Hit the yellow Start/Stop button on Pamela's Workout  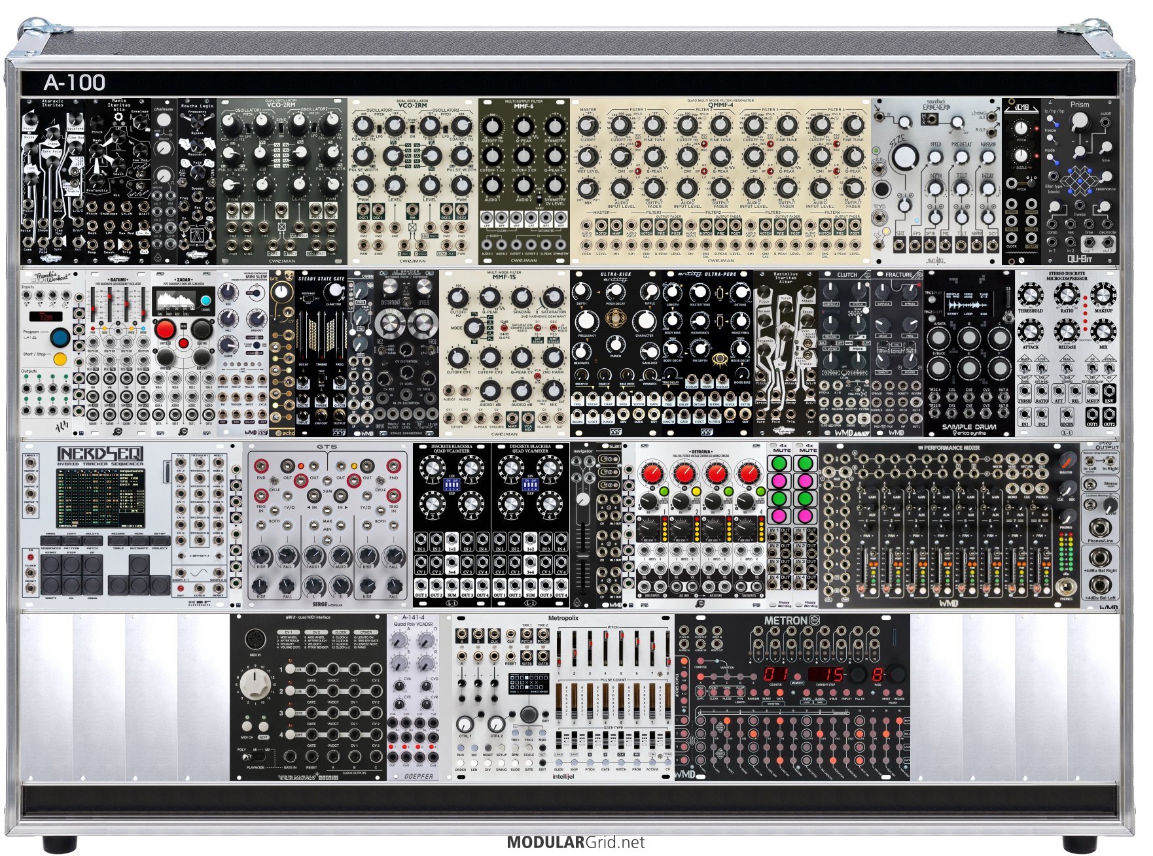[60, 358]
